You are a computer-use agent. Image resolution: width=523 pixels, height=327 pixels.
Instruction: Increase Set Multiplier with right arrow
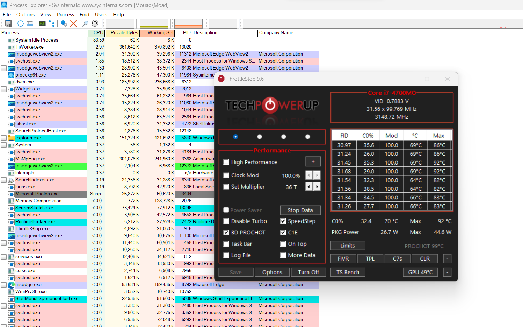pos(317,187)
